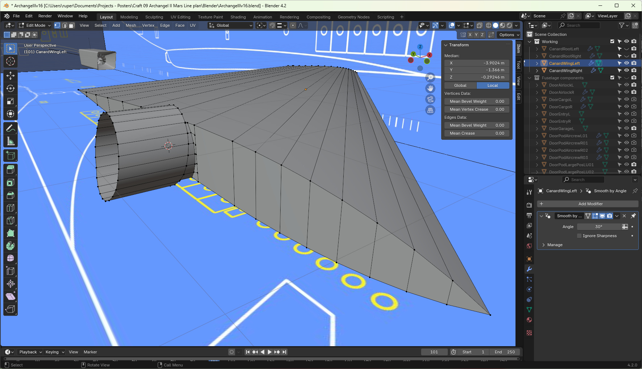Adjust the Mean Crease edge slider
The height and width of the screenshot is (369, 642).
coord(477,133)
